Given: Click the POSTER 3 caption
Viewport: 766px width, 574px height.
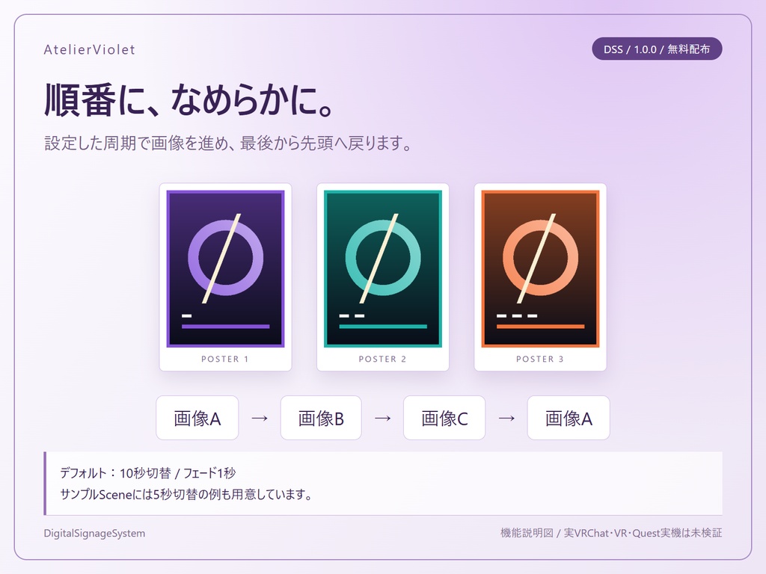Looking at the screenshot, I should coord(540,359).
